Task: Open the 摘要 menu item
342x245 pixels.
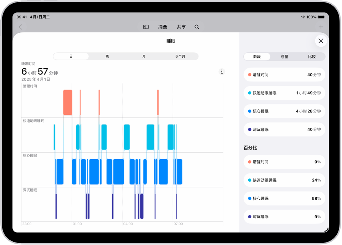Action: (x=163, y=27)
